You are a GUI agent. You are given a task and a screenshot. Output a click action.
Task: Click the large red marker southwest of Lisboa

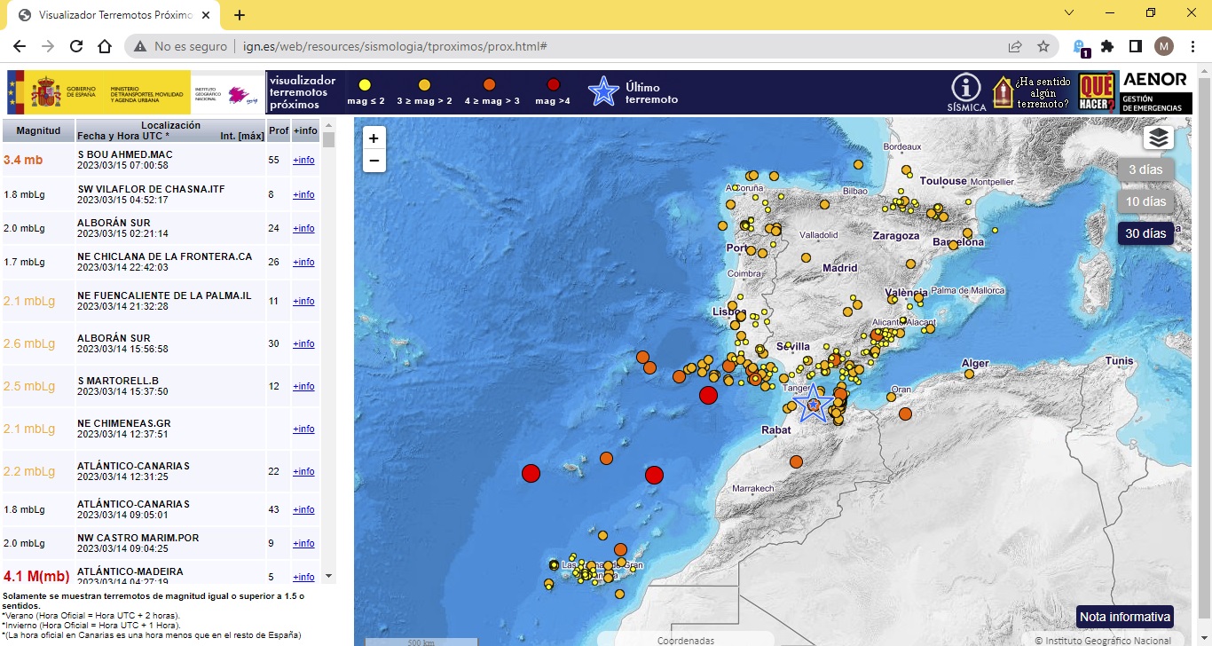pyautogui.click(x=708, y=395)
